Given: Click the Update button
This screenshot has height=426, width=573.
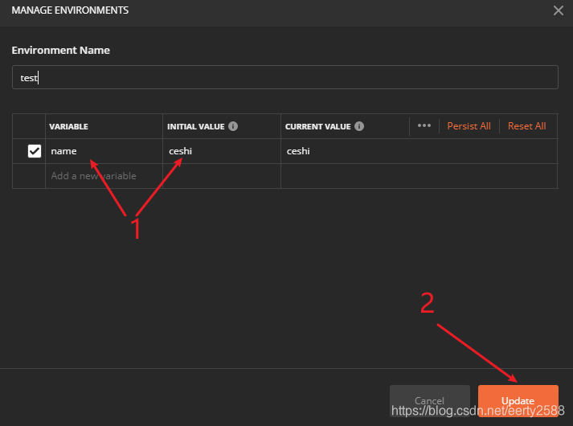Looking at the screenshot, I should [x=518, y=400].
